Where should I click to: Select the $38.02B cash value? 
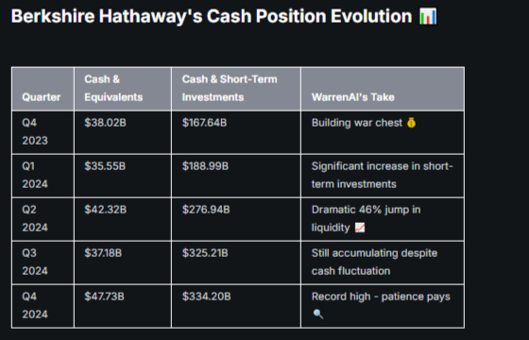pyautogui.click(x=105, y=123)
